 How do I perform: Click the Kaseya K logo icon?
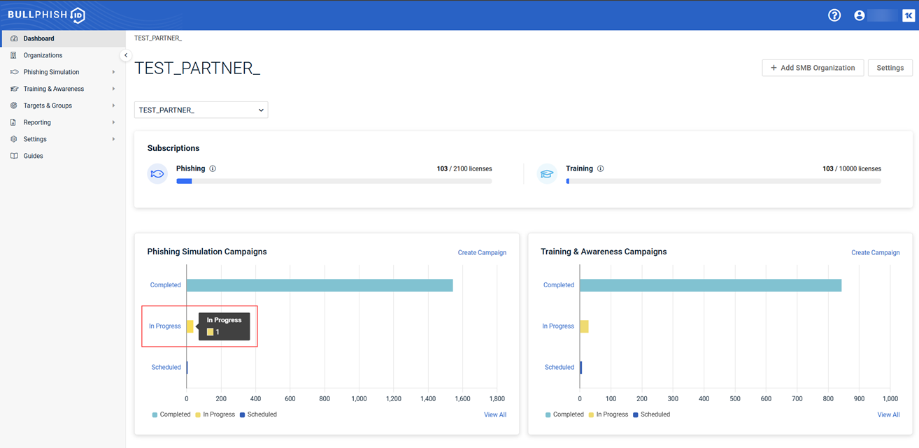click(x=908, y=15)
